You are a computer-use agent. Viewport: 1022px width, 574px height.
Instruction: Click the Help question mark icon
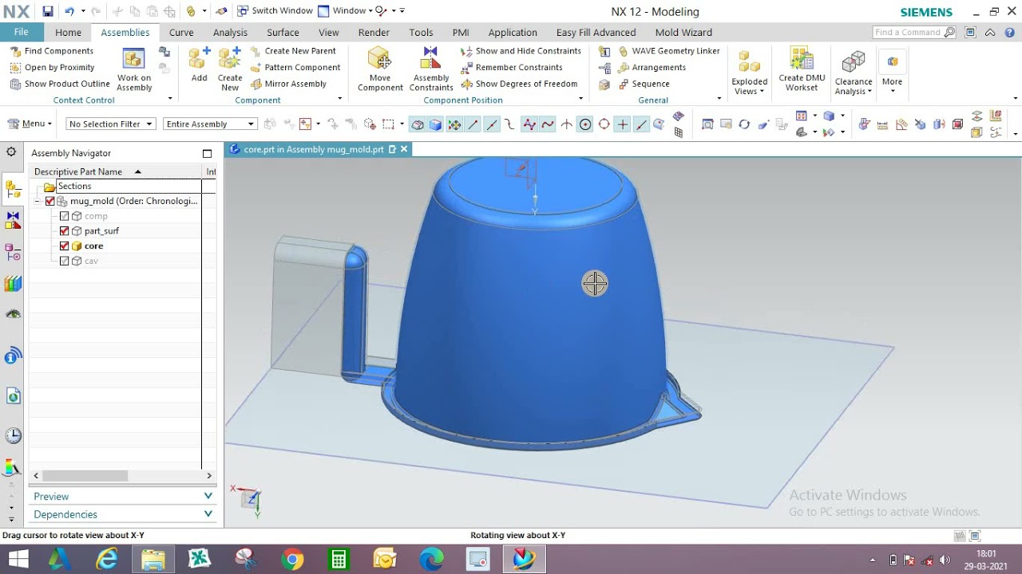(1008, 33)
